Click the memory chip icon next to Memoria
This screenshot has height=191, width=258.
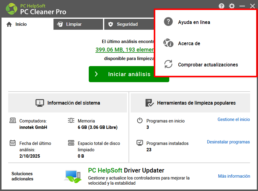click(x=71, y=120)
